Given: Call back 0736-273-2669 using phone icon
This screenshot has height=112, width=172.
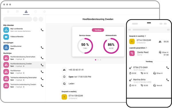Looking at the screenshot, I should 167,68.
